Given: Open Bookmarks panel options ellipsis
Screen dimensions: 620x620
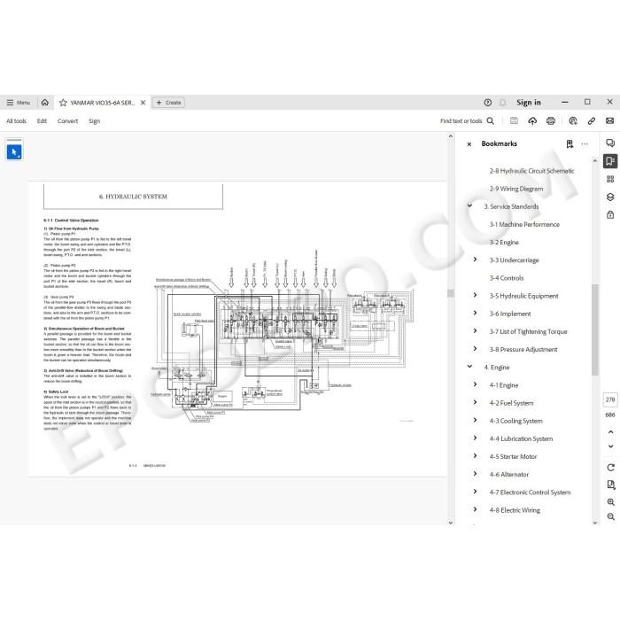Looking at the screenshot, I should (585, 143).
